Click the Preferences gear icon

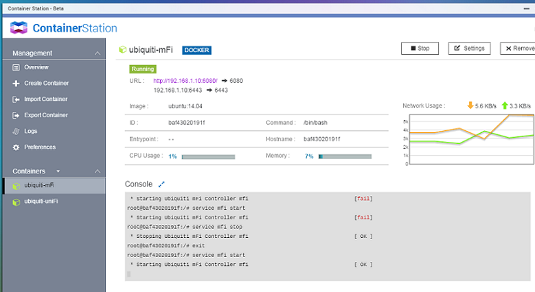point(16,147)
